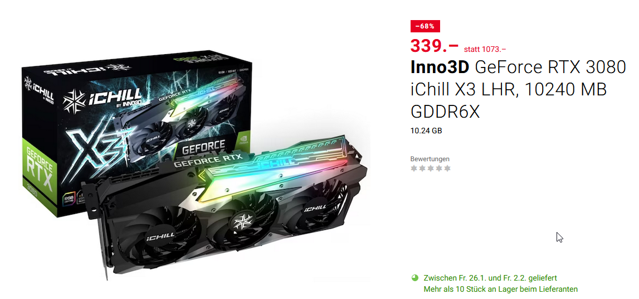The image size is (639, 299).
Task: Click the GeForce RTX 3080 product title
Action: point(550,67)
